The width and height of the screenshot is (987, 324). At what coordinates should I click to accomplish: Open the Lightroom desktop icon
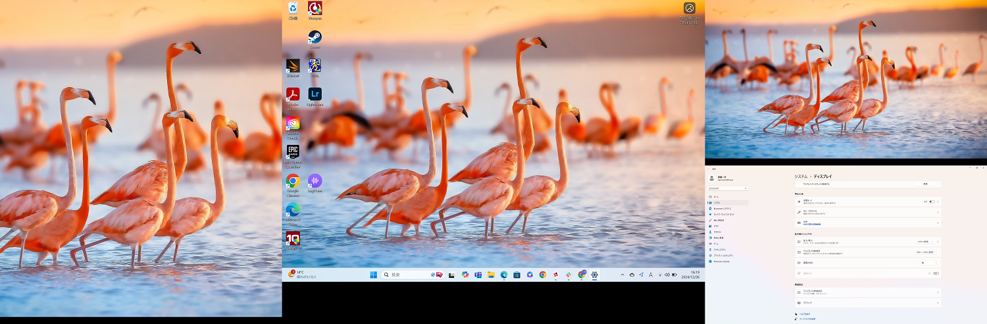point(315,94)
